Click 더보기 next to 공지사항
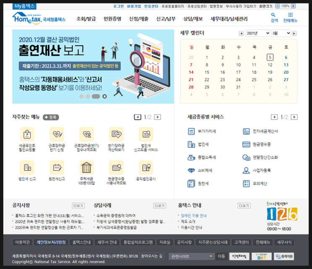This screenshot has width=312, height=269. 78,206
